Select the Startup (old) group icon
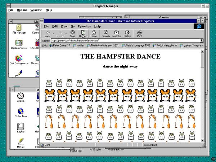The height and width of the screenshot is (162, 216). 76,150
